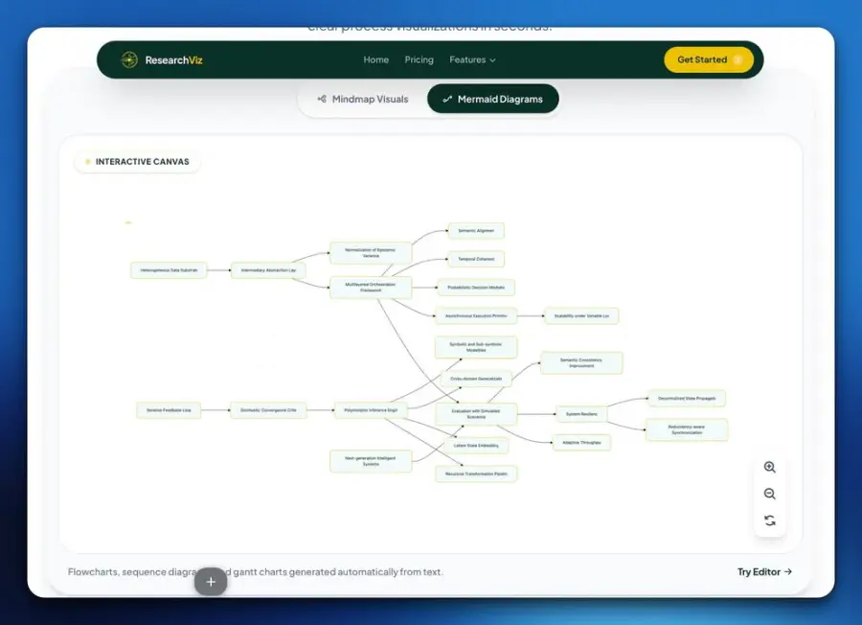
Task: Click the Stochastic Convergence Criteria node
Action: [x=268, y=410]
